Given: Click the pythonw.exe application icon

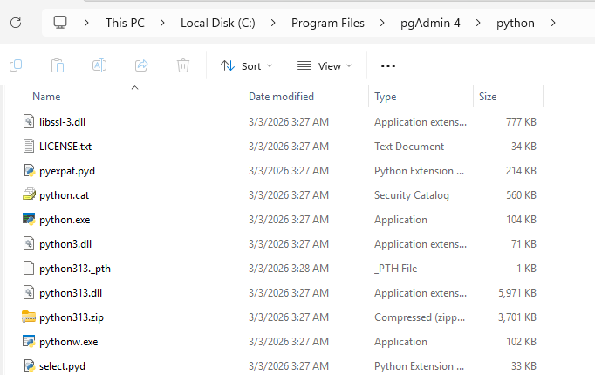Looking at the screenshot, I should [29, 341].
